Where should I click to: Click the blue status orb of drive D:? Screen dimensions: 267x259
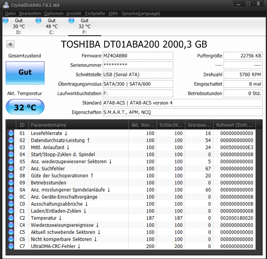[x=5, y=20]
